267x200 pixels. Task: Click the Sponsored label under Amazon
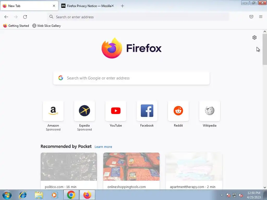(53, 129)
